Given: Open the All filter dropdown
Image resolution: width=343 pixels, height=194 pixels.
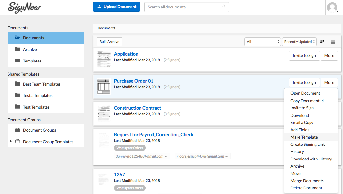Looking at the screenshot, I should pyautogui.click(x=262, y=42).
